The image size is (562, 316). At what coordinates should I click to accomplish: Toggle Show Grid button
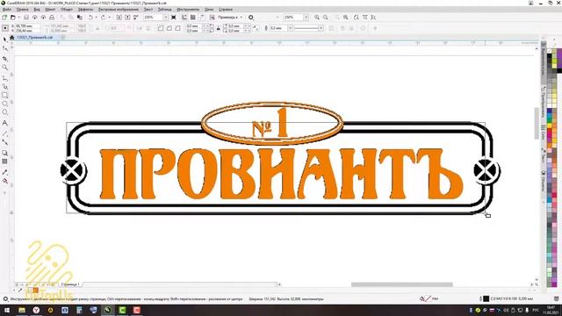[193, 18]
